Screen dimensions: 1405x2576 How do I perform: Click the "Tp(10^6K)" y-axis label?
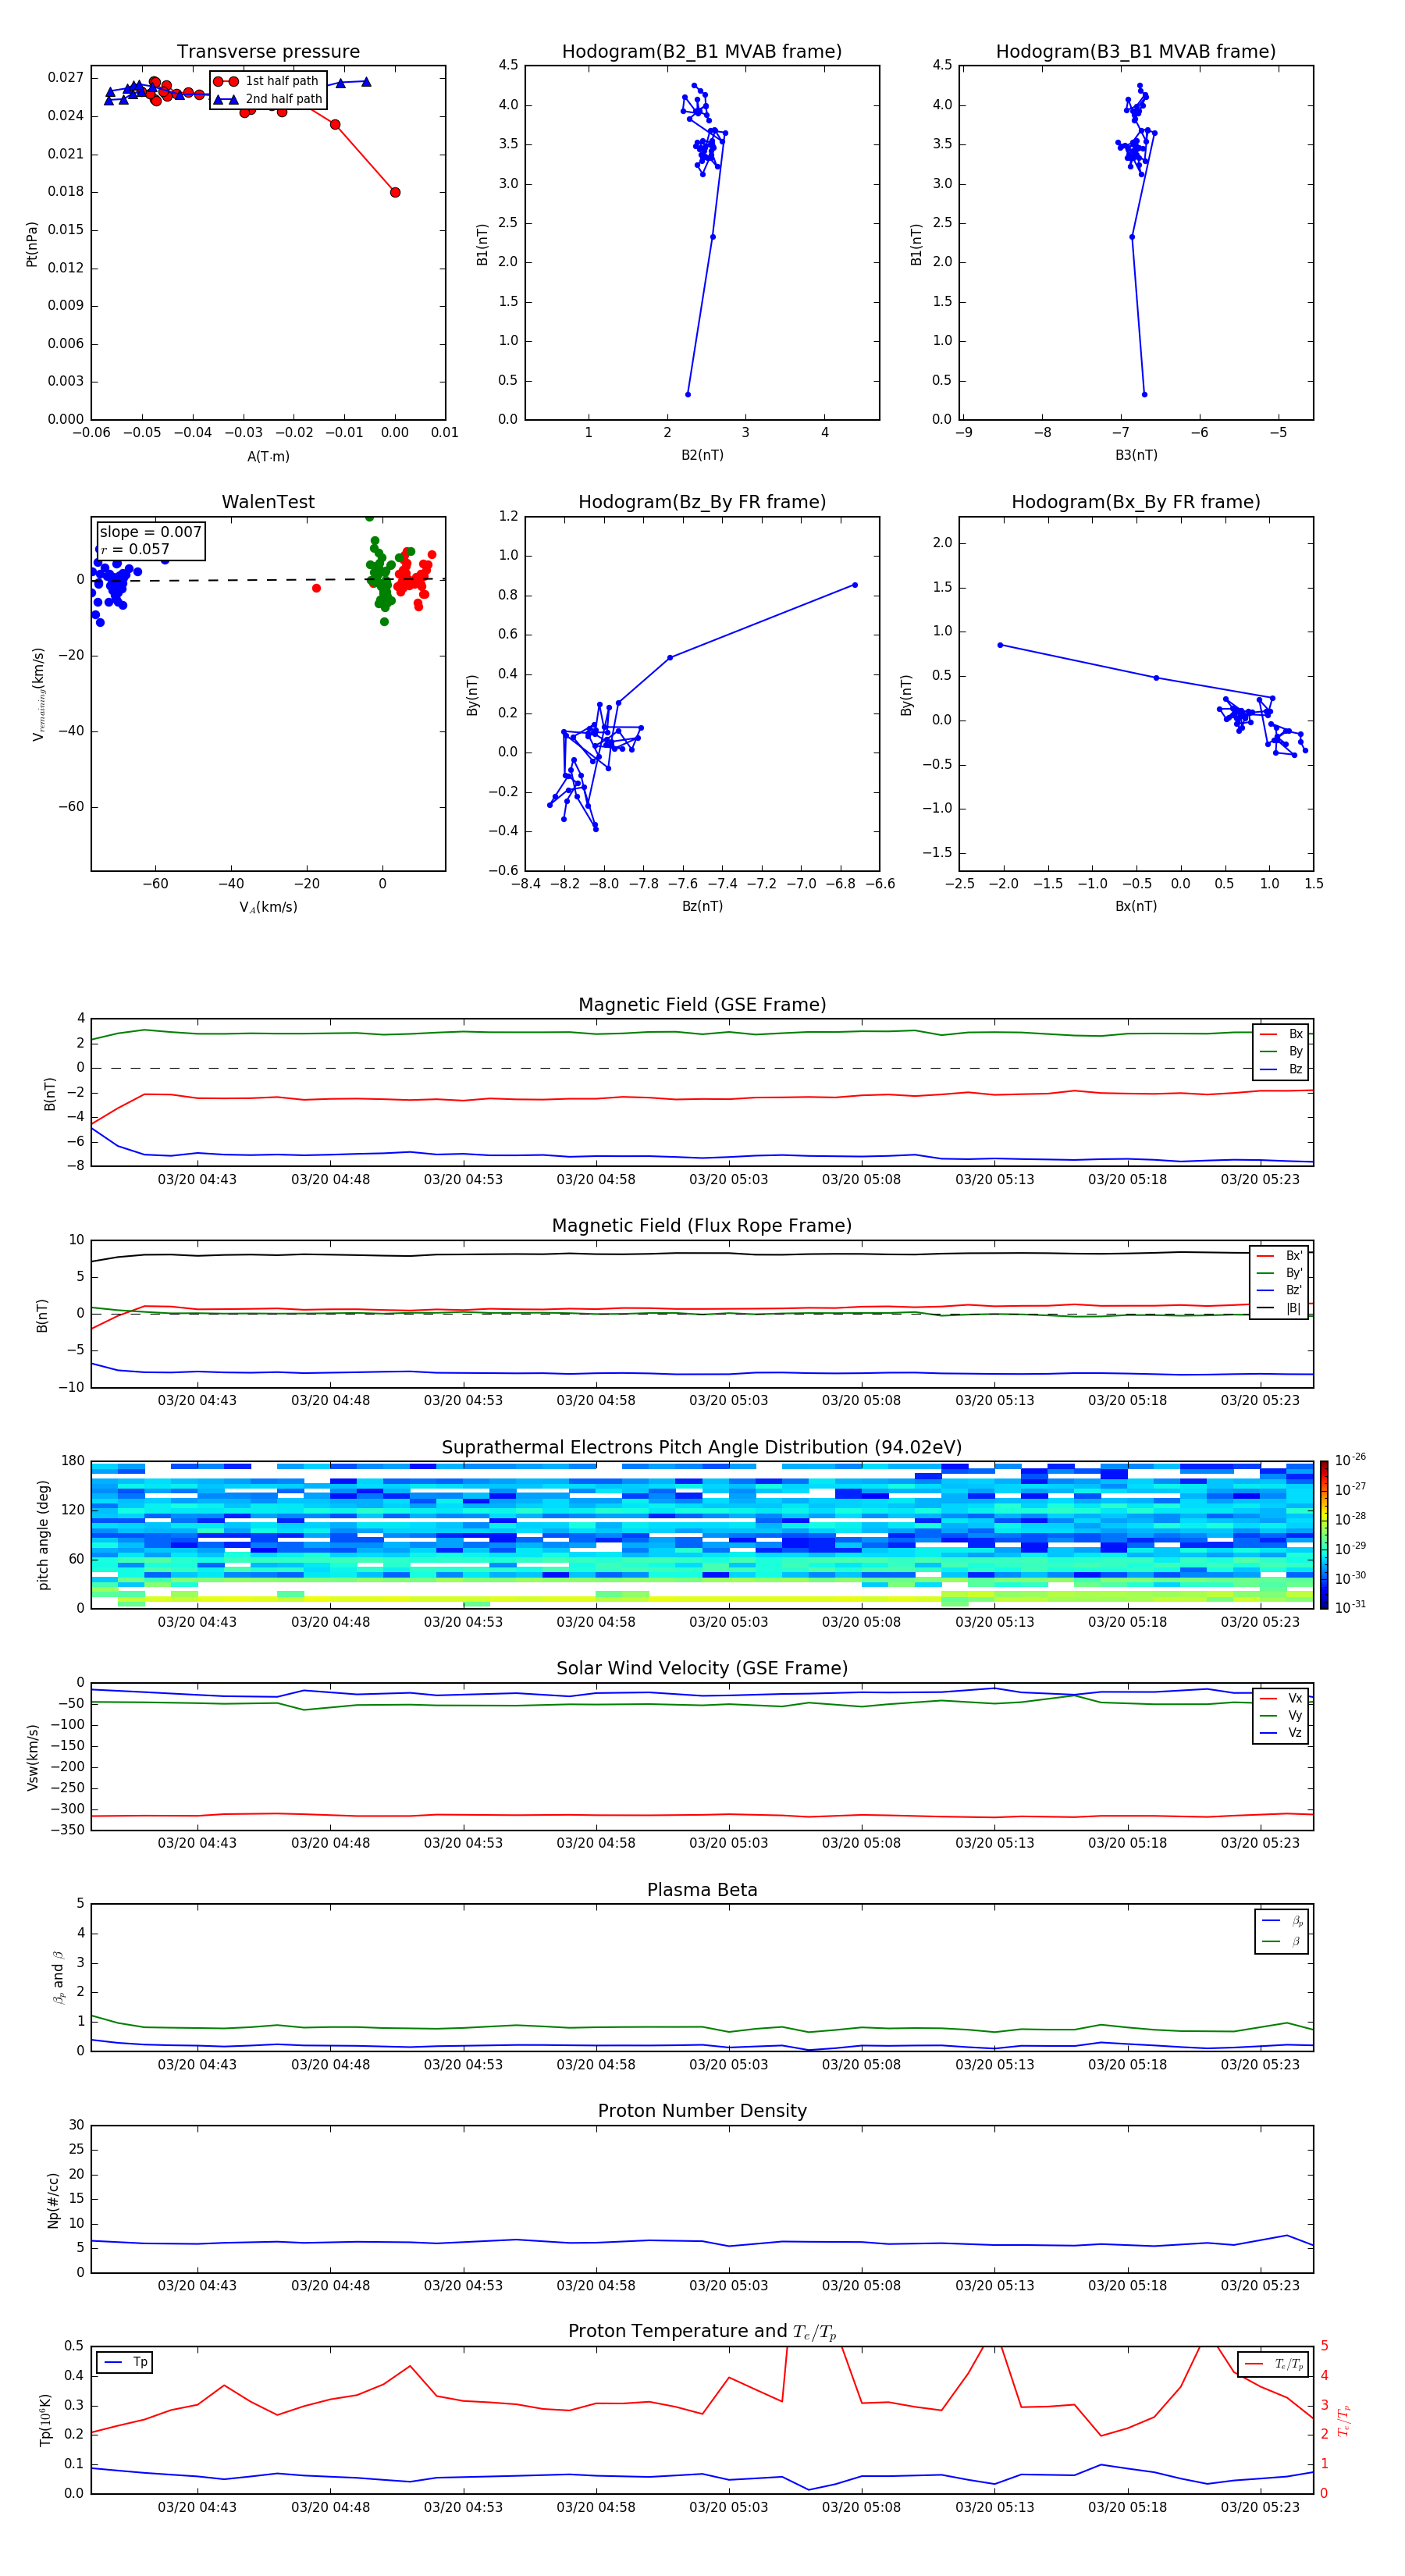click(45, 2420)
